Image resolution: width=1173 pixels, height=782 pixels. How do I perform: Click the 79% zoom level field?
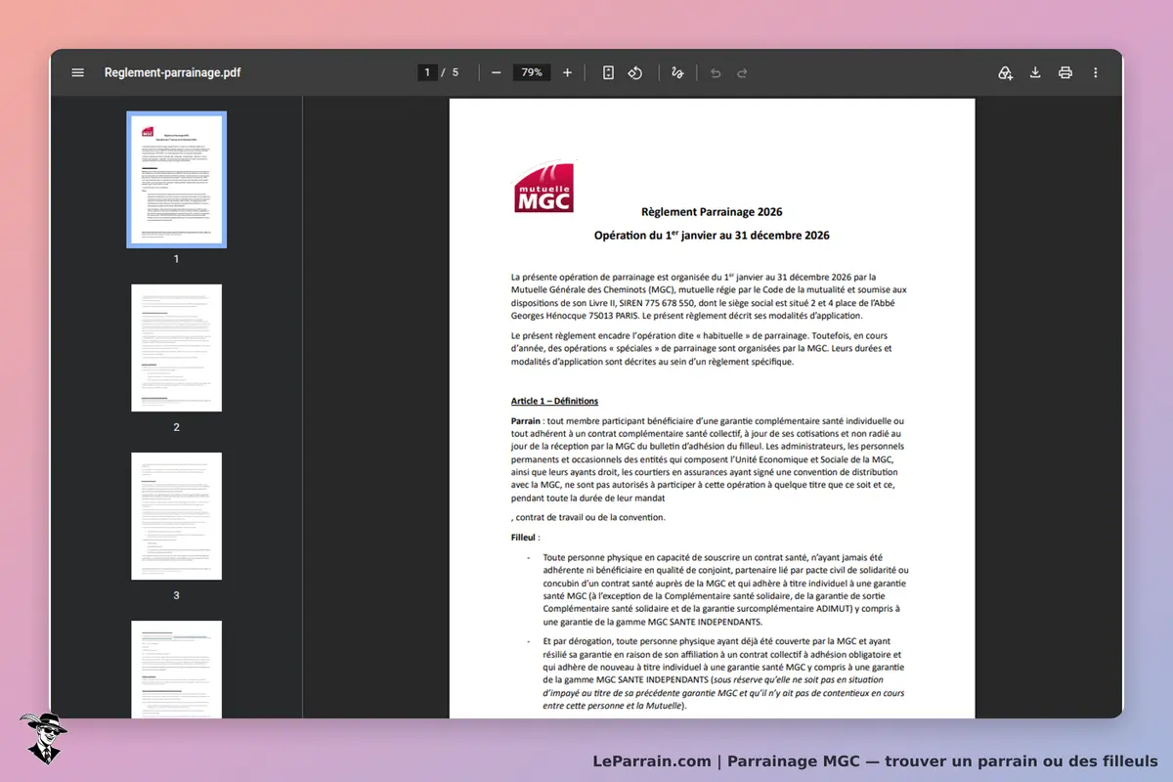(532, 72)
